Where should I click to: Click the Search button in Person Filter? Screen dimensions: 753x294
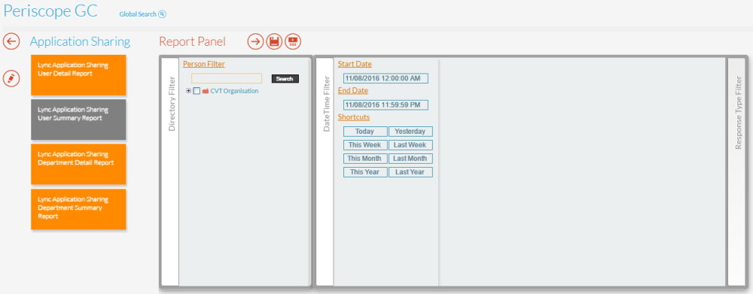pos(285,79)
